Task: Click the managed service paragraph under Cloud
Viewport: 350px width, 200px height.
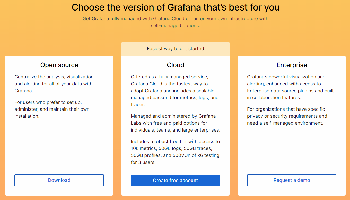Action: click(175, 91)
